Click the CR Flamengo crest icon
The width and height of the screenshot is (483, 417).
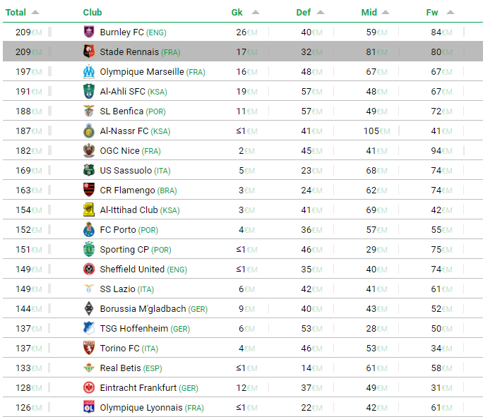pos(89,190)
